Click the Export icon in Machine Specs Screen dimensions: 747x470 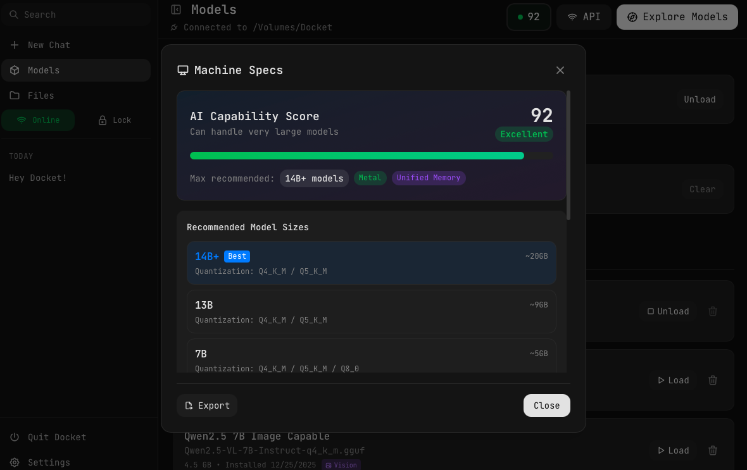189,405
